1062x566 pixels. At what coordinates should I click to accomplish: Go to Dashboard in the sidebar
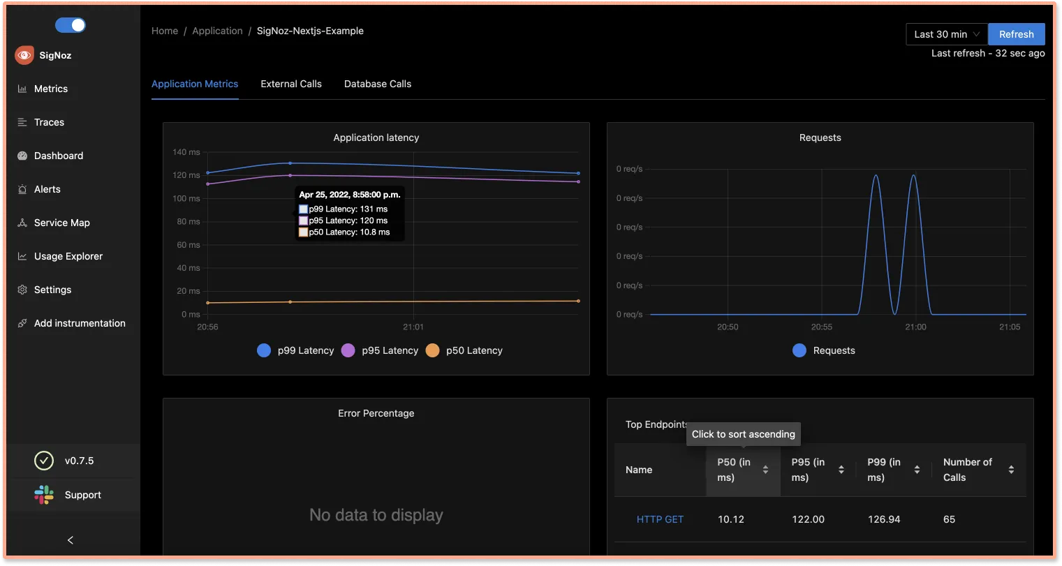click(59, 156)
